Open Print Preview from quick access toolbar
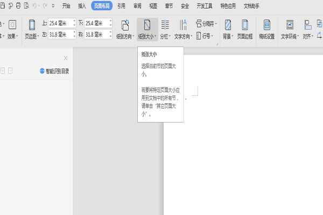 [26, 6]
